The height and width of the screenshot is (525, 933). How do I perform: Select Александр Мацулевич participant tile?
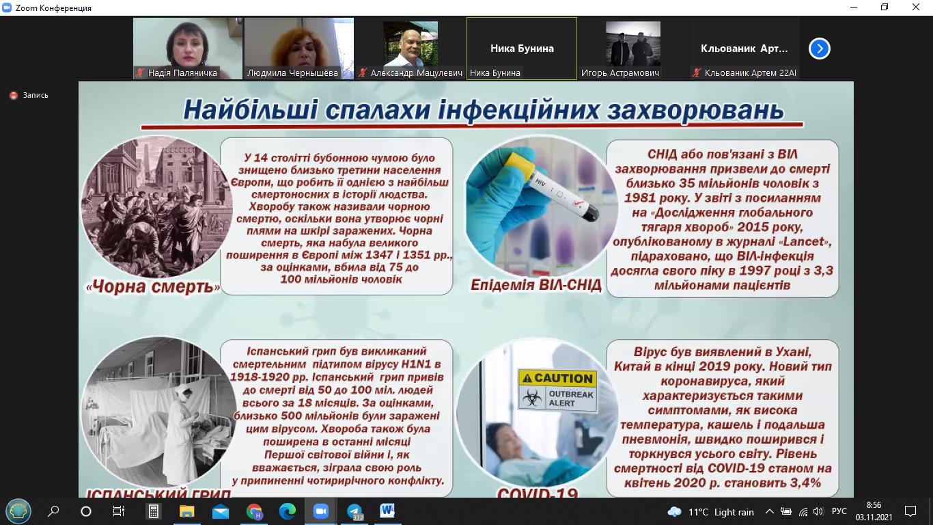tap(410, 49)
